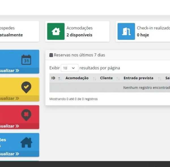Click the 'Reservas nos últimos 7 dias' title
The image size is (170, 167).
coord(79,55)
